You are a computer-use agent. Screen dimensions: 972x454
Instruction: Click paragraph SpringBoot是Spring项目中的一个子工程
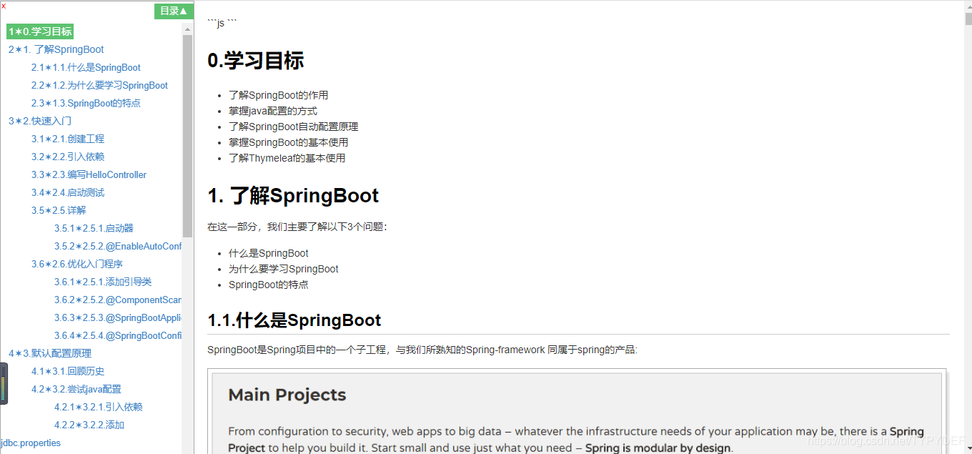pos(422,350)
